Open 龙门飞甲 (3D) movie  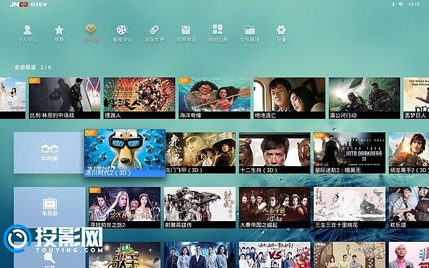(x=200, y=153)
